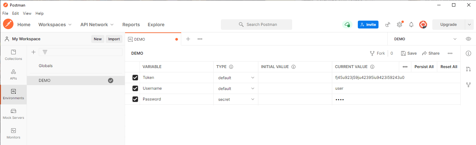
Task: Open Mock Servers in sidebar
Action: tap(13, 114)
